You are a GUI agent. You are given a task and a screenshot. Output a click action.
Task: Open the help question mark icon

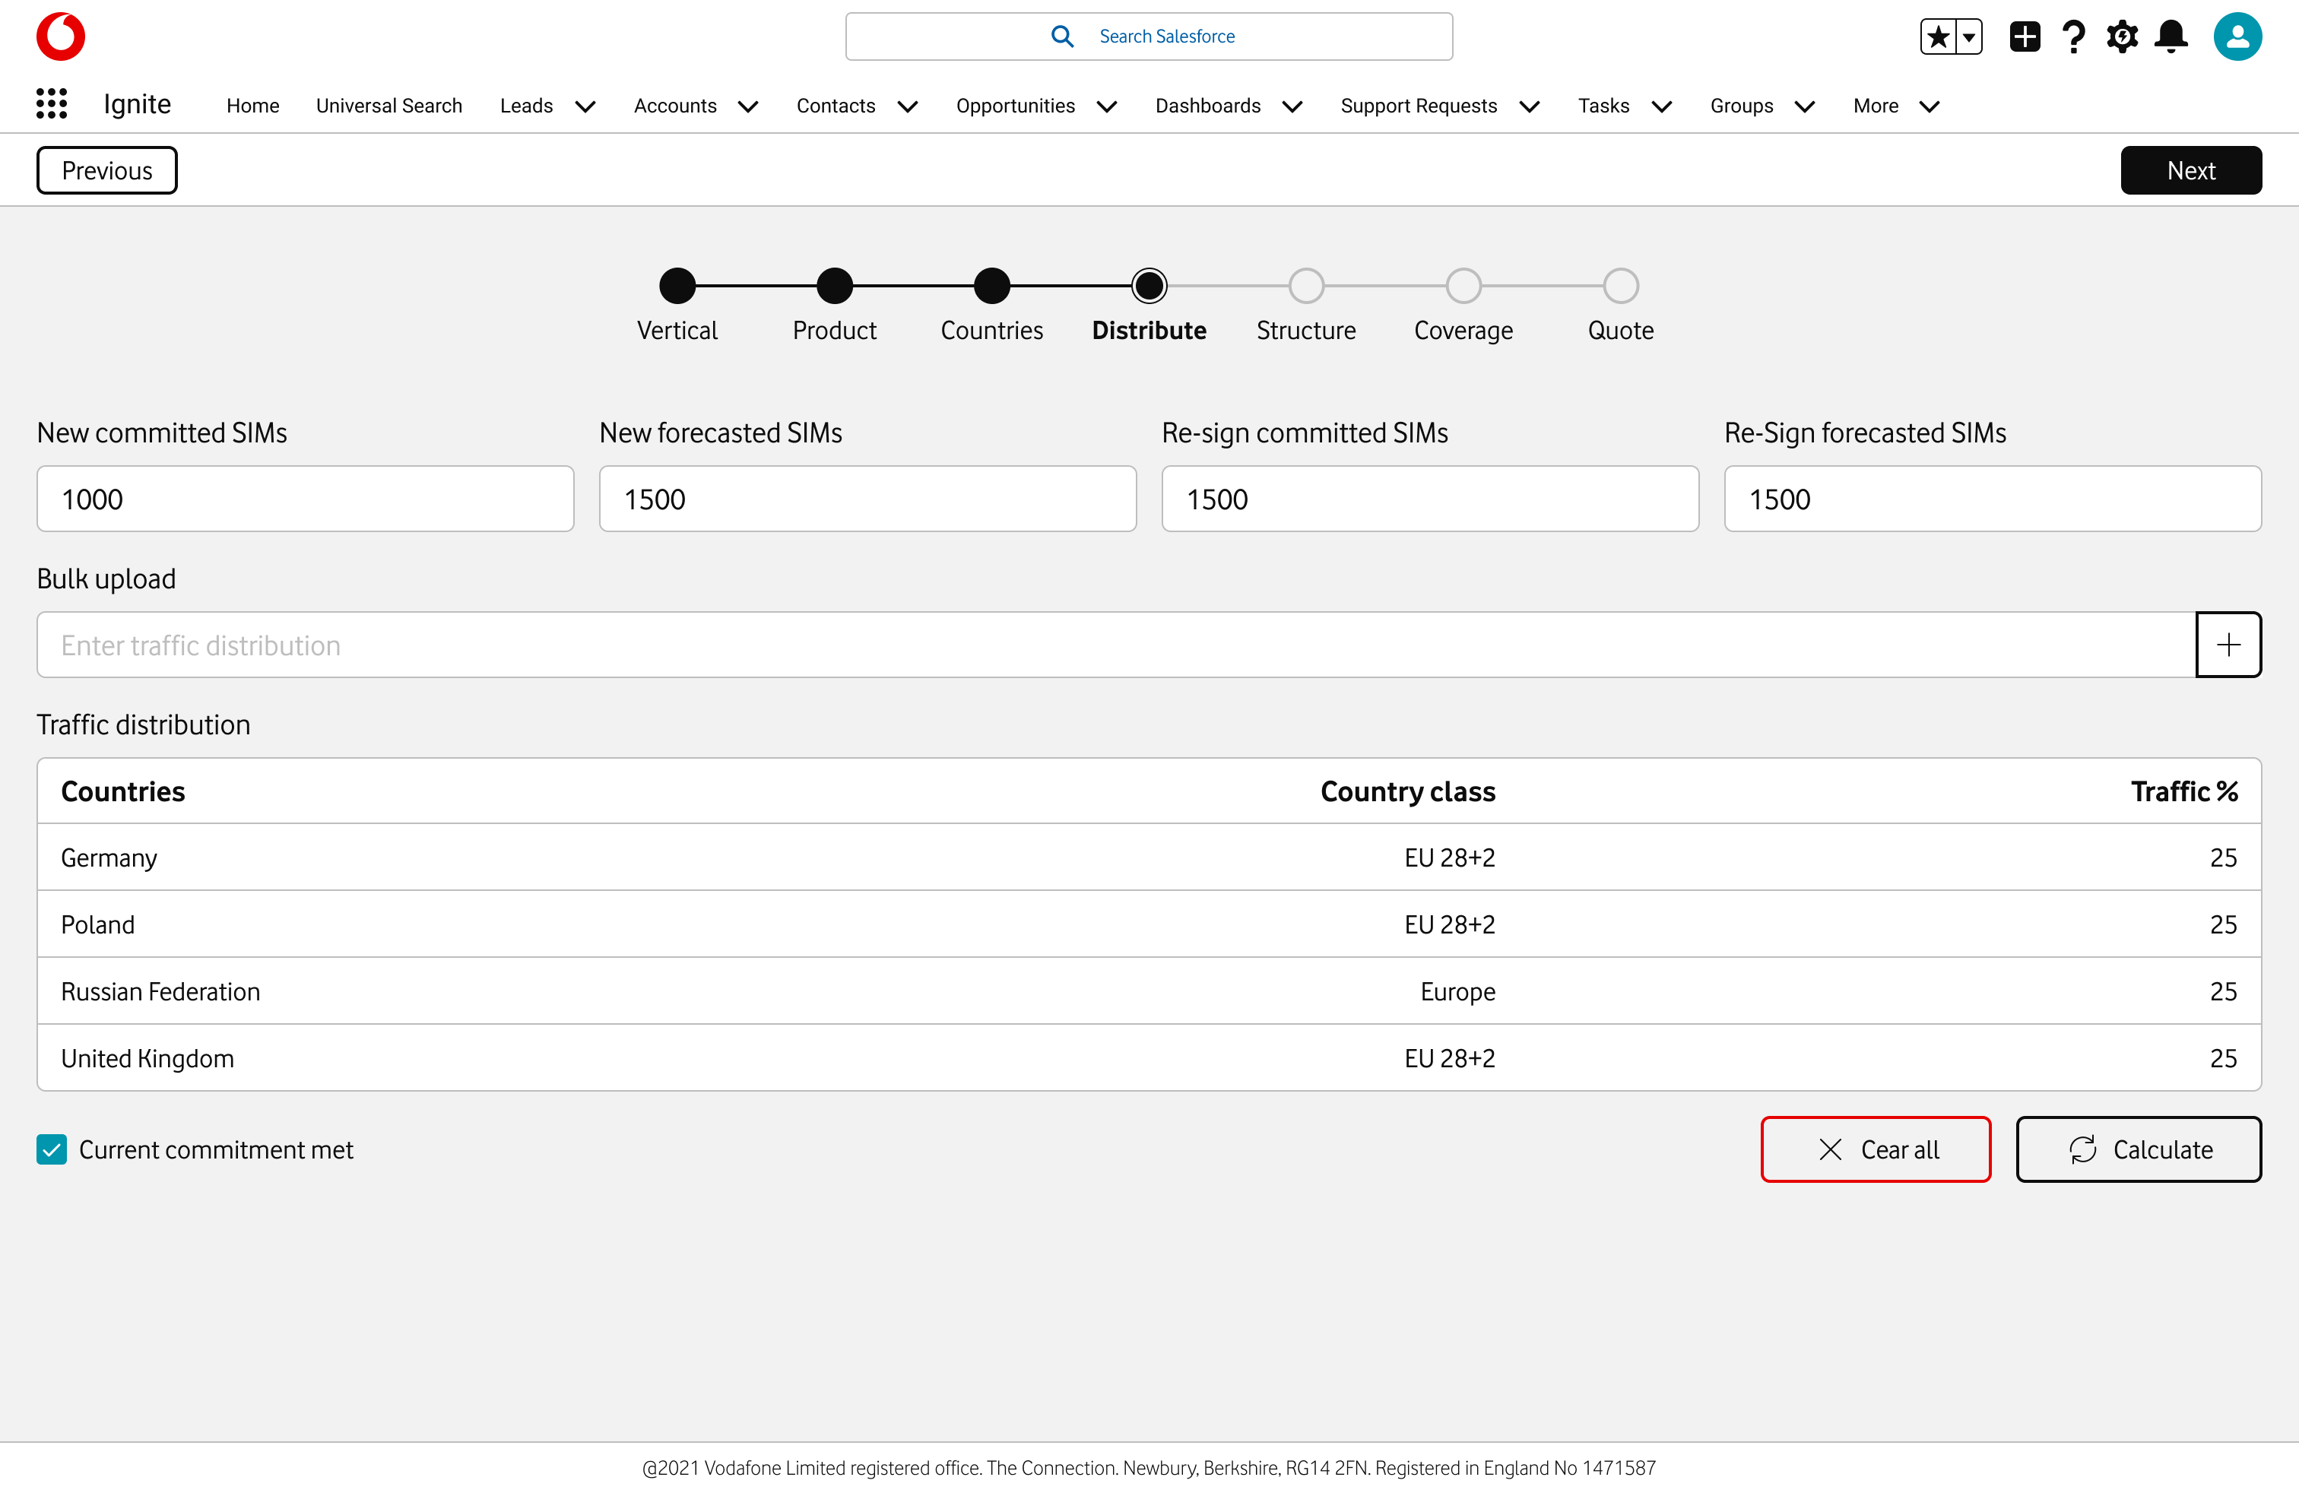click(2073, 36)
